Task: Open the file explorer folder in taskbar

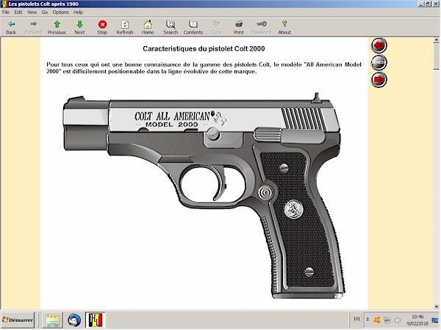Action: click(x=53, y=320)
